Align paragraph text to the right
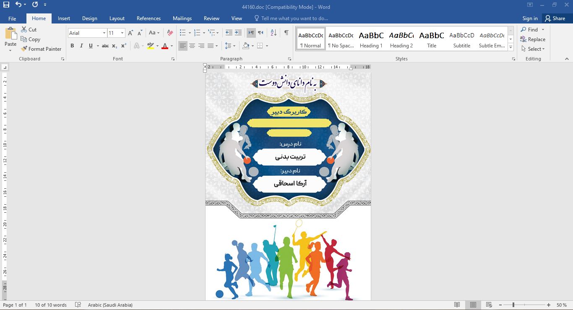 (x=201, y=46)
